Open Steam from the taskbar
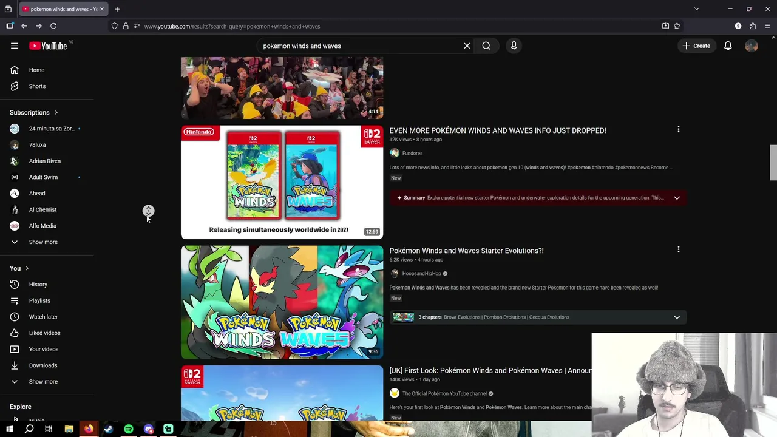This screenshot has width=777, height=437. pos(109,429)
